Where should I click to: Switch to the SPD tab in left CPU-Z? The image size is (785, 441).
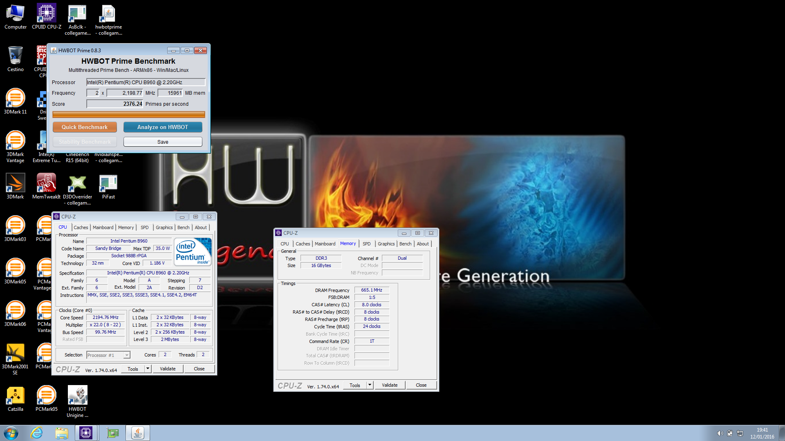click(145, 227)
